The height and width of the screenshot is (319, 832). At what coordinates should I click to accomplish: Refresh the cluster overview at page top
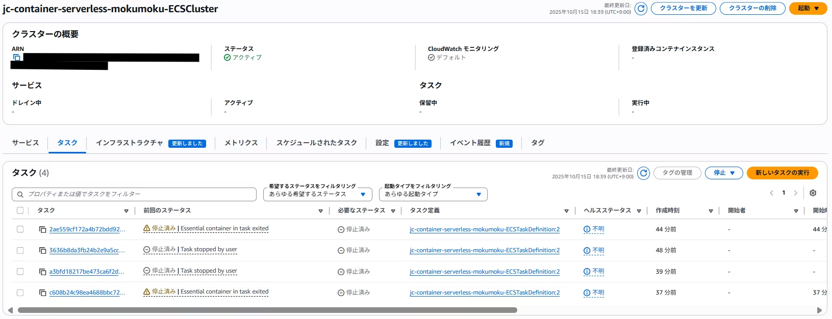click(x=641, y=8)
